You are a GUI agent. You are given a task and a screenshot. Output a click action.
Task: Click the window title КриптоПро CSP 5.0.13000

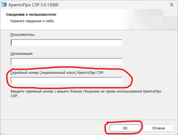[x=34, y=5]
